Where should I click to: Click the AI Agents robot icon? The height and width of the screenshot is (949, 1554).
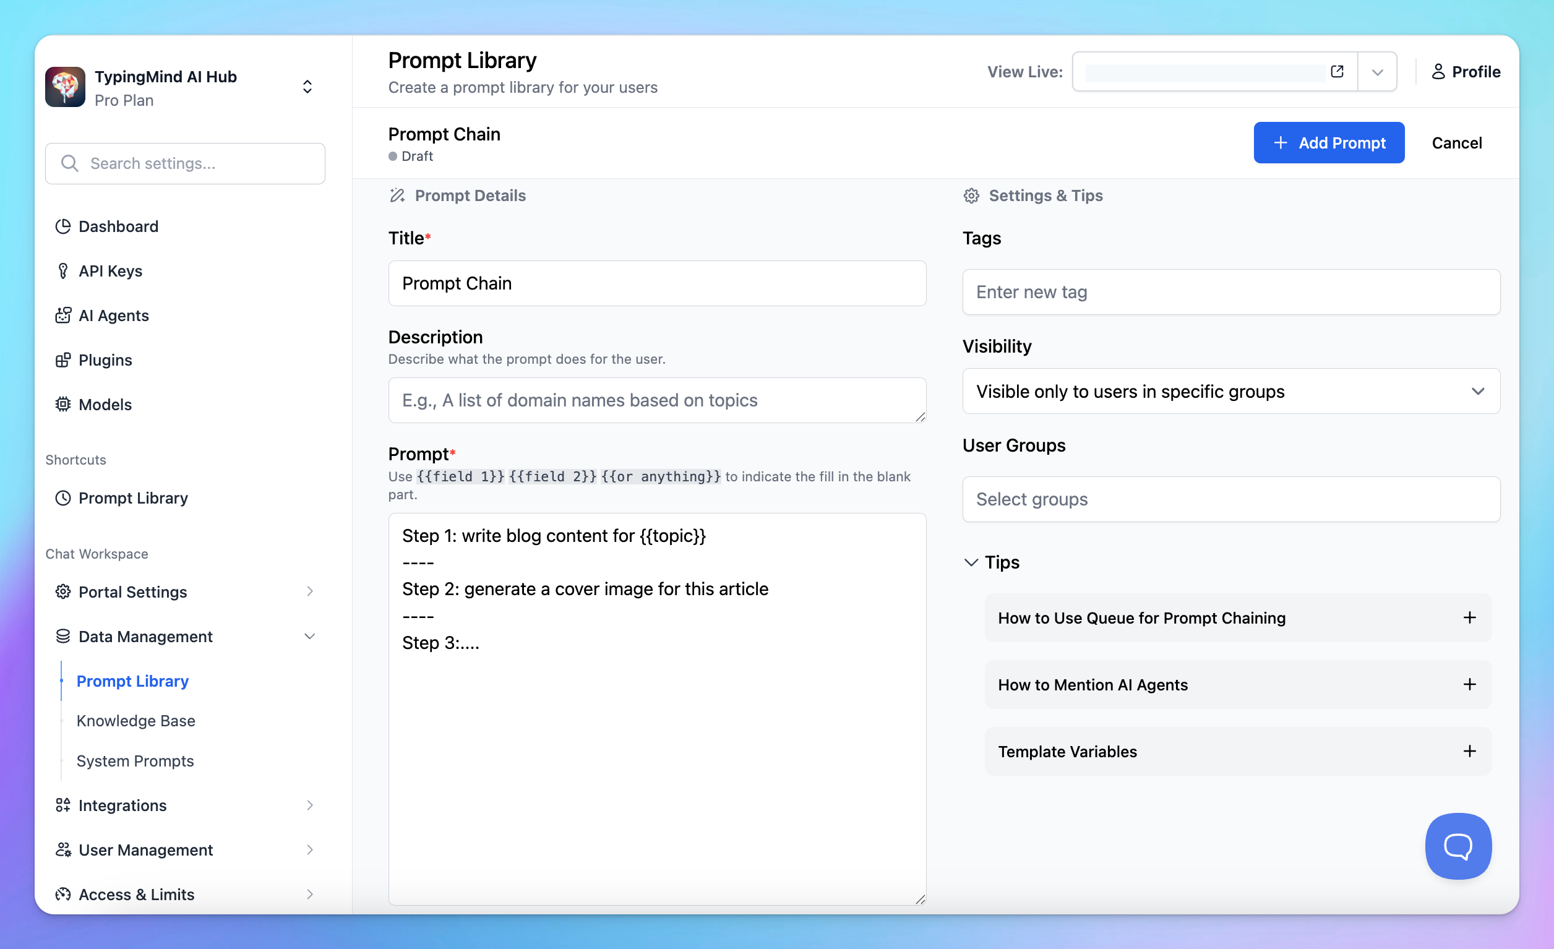point(62,316)
